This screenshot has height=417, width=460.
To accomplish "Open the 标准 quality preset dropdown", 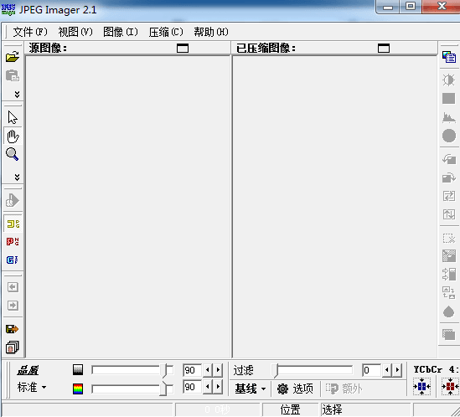I will (31, 387).
